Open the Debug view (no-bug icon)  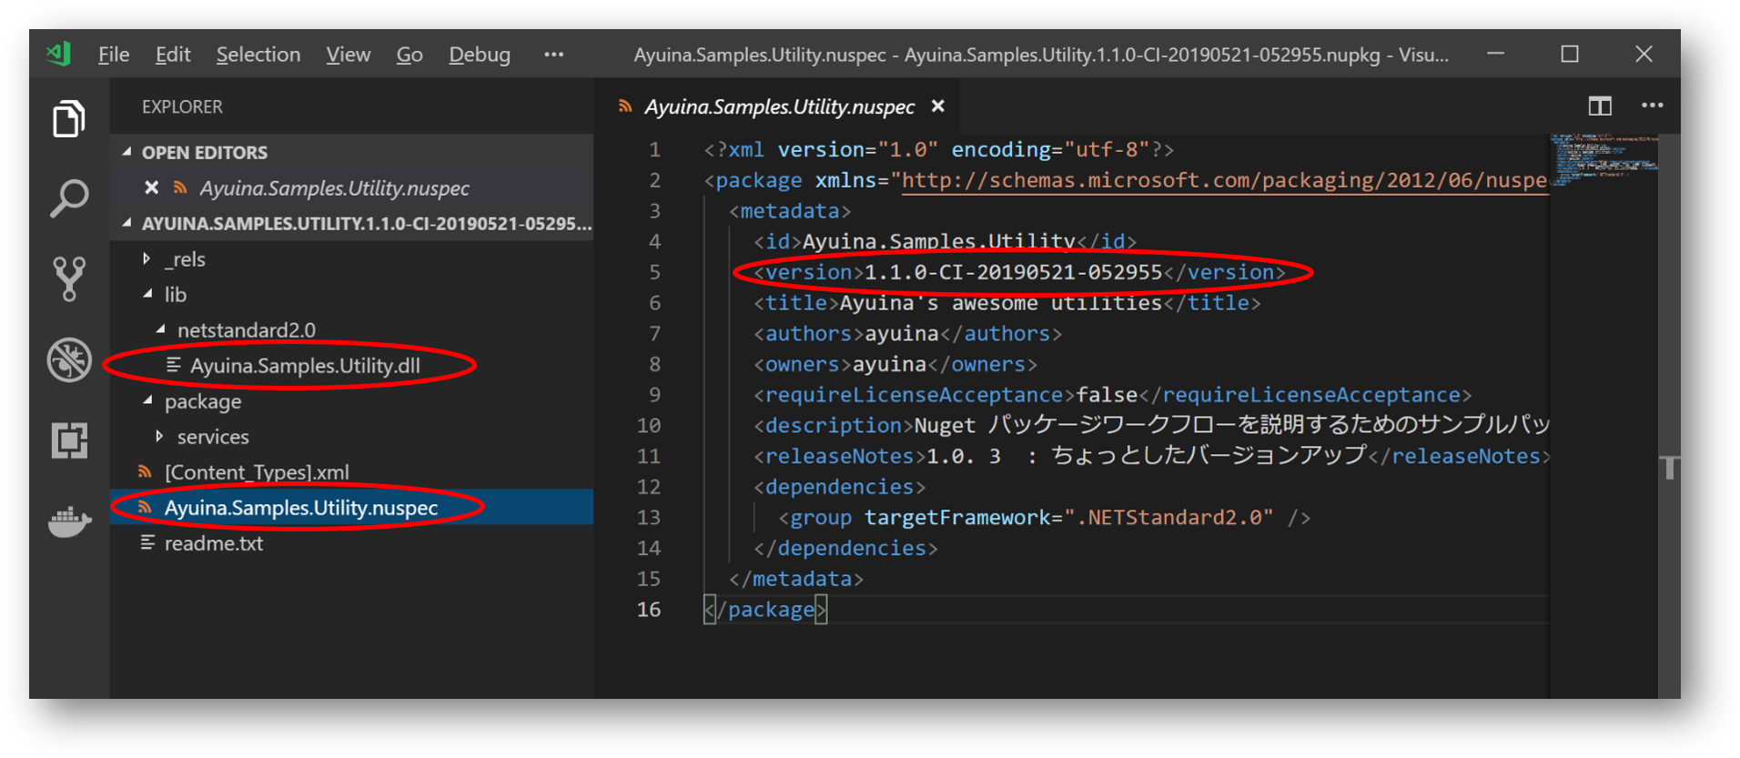pyautogui.click(x=69, y=359)
